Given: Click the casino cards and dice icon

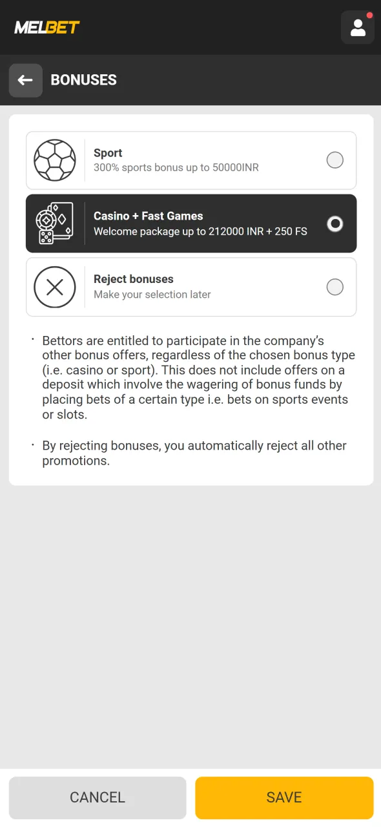Looking at the screenshot, I should click(55, 223).
